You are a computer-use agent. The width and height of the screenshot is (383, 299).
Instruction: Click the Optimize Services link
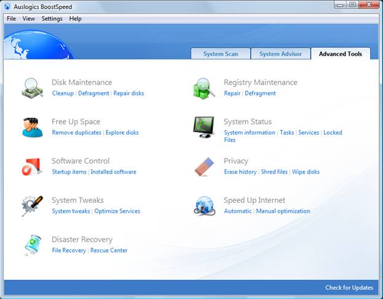tap(117, 211)
